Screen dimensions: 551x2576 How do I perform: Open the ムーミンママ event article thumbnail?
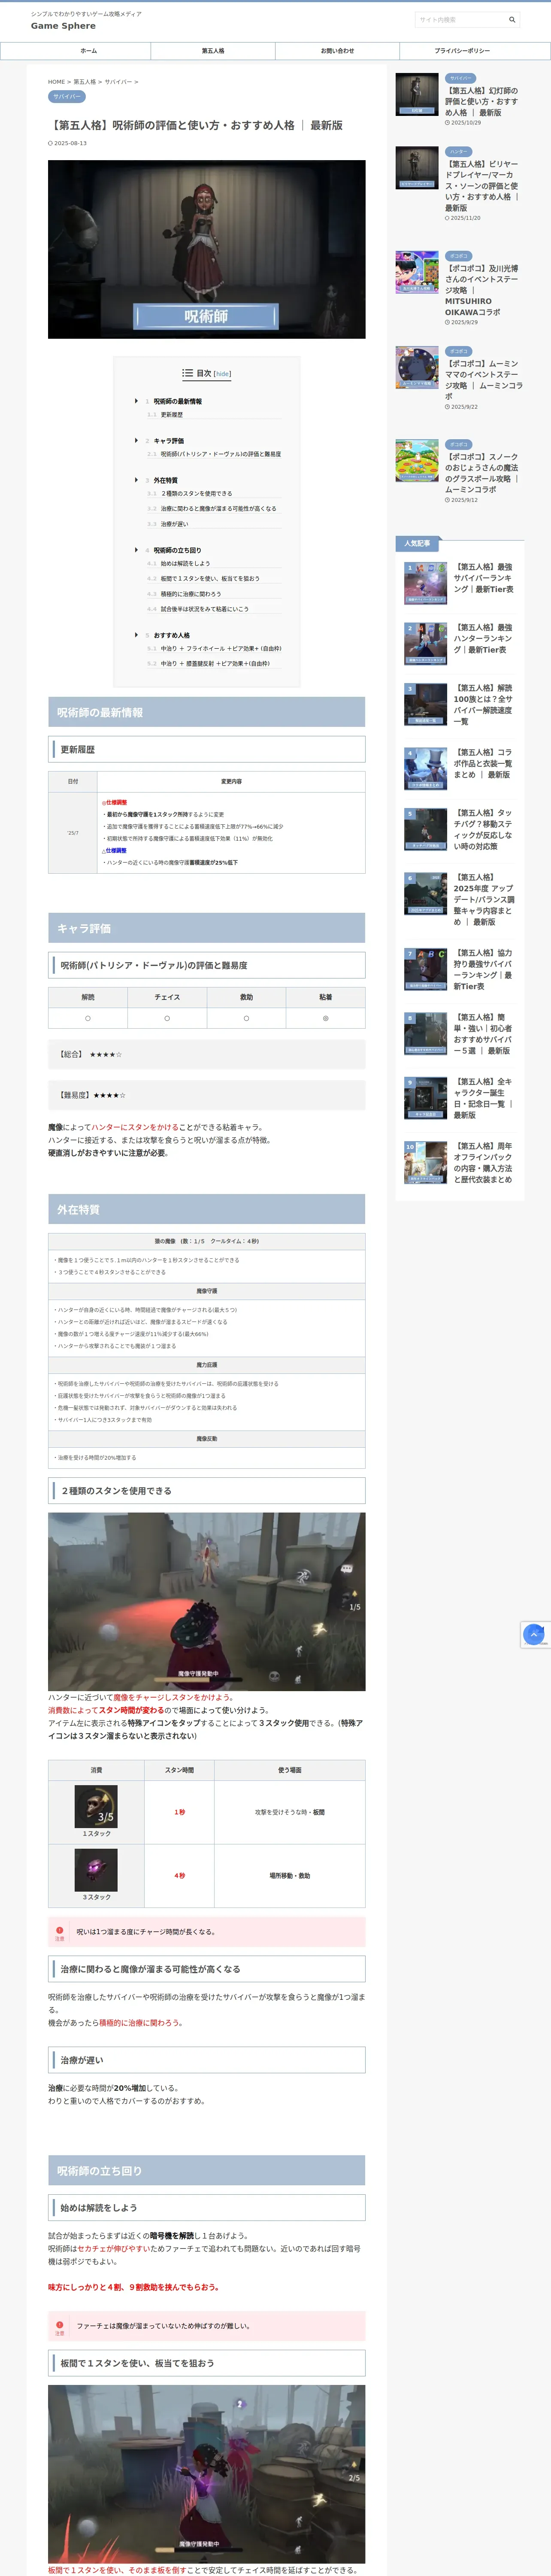pos(417,368)
